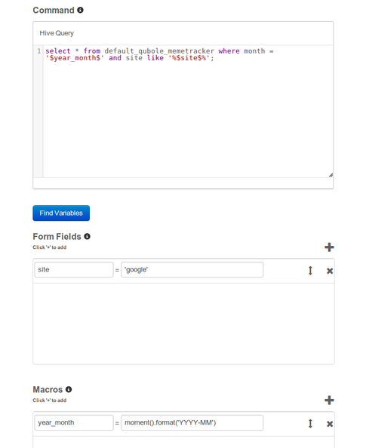
Task: Click empty area below site form field
Action: click(x=183, y=324)
